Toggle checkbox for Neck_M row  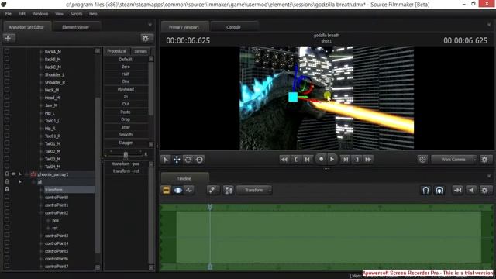click(7, 90)
